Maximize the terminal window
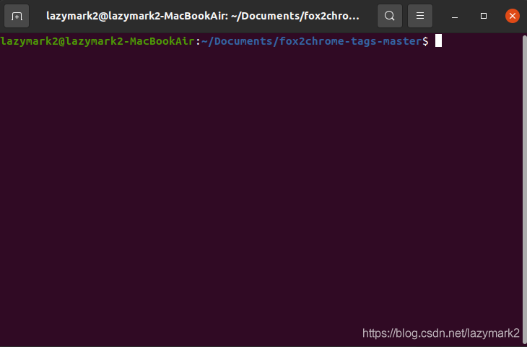Screen dimensions: 527x347 point(484,16)
